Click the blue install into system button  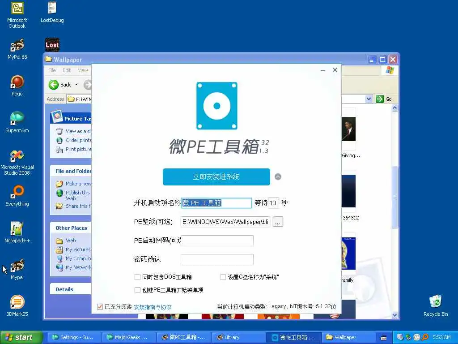click(x=216, y=176)
